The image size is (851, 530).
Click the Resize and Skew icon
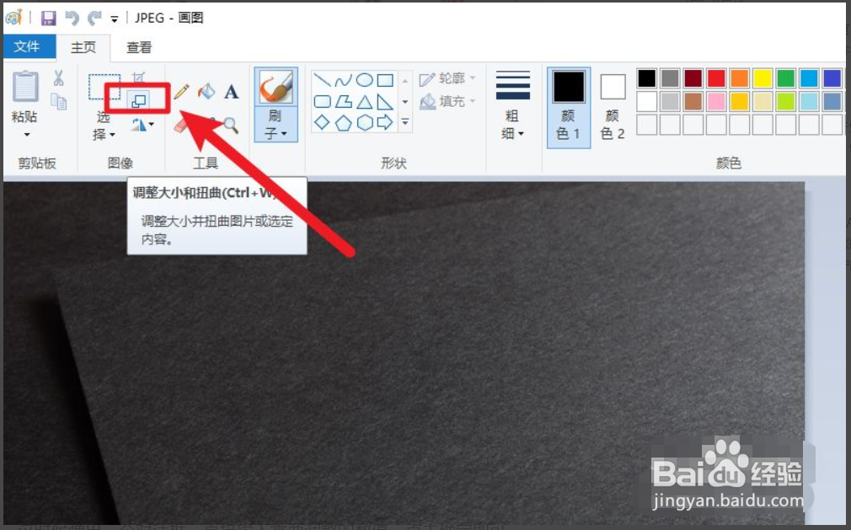139,100
